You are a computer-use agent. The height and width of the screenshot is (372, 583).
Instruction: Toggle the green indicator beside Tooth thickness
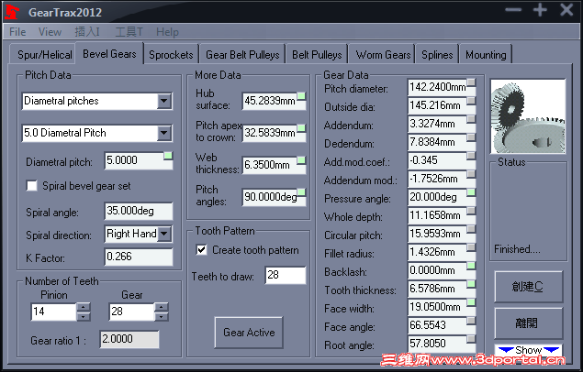click(471, 284)
